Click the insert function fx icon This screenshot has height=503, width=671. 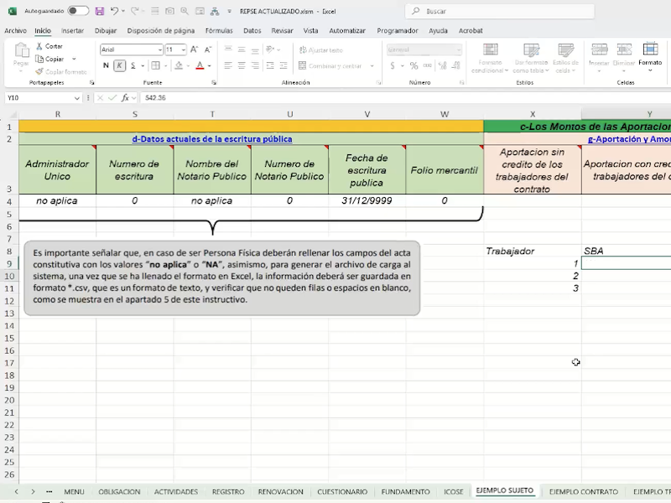coord(126,98)
